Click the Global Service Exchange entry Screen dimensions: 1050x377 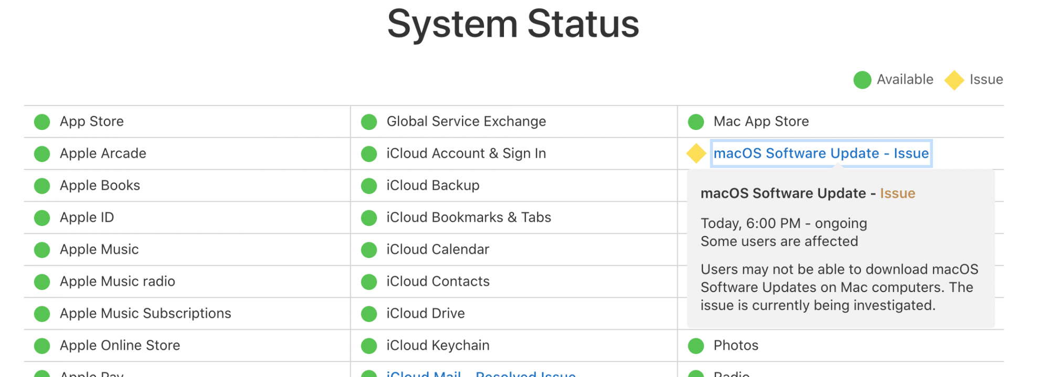point(466,122)
